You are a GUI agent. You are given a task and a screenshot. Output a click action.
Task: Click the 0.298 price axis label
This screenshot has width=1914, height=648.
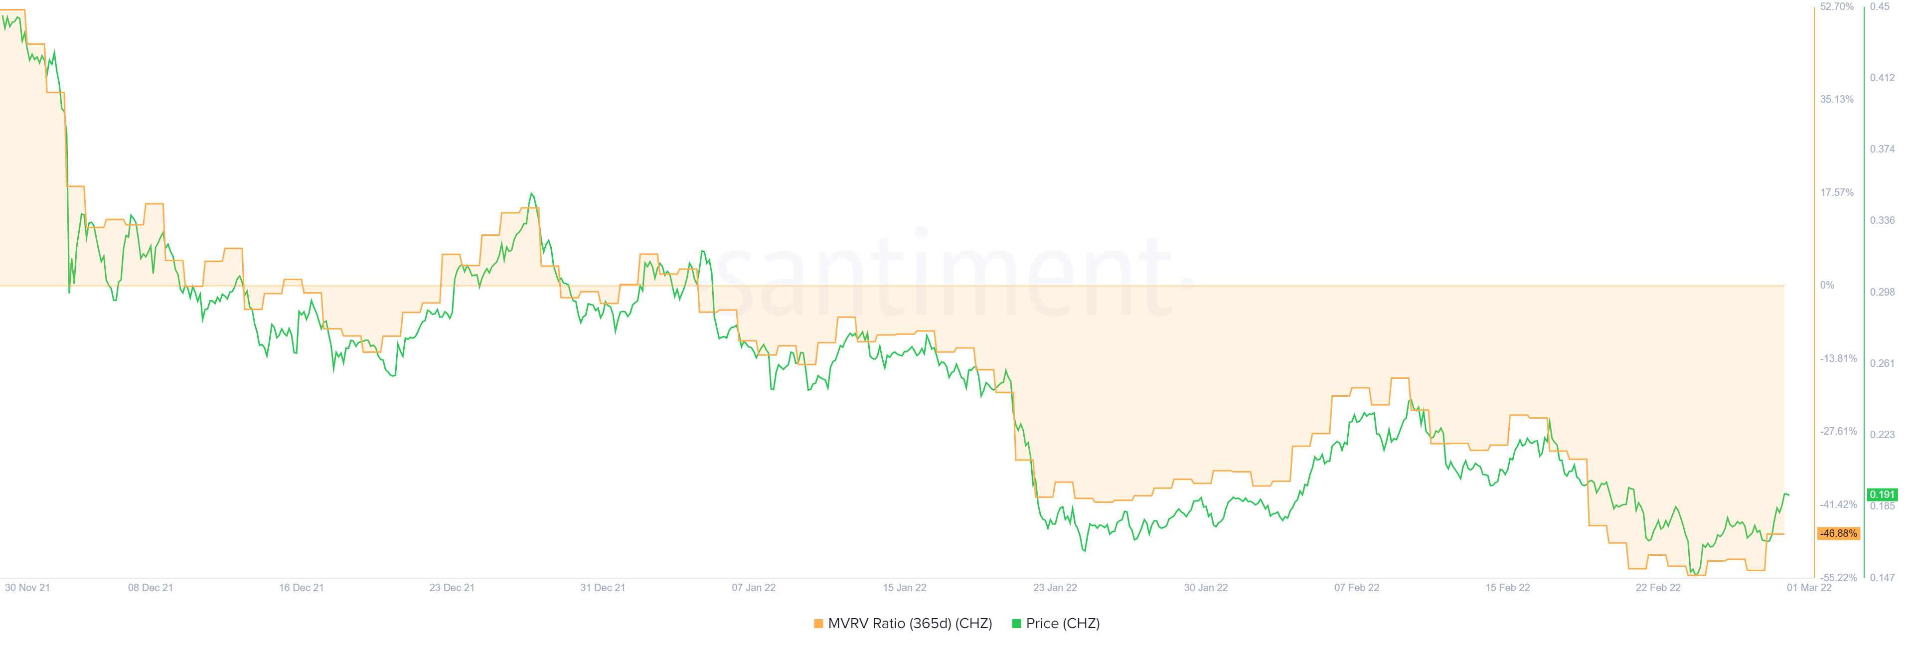[1882, 292]
